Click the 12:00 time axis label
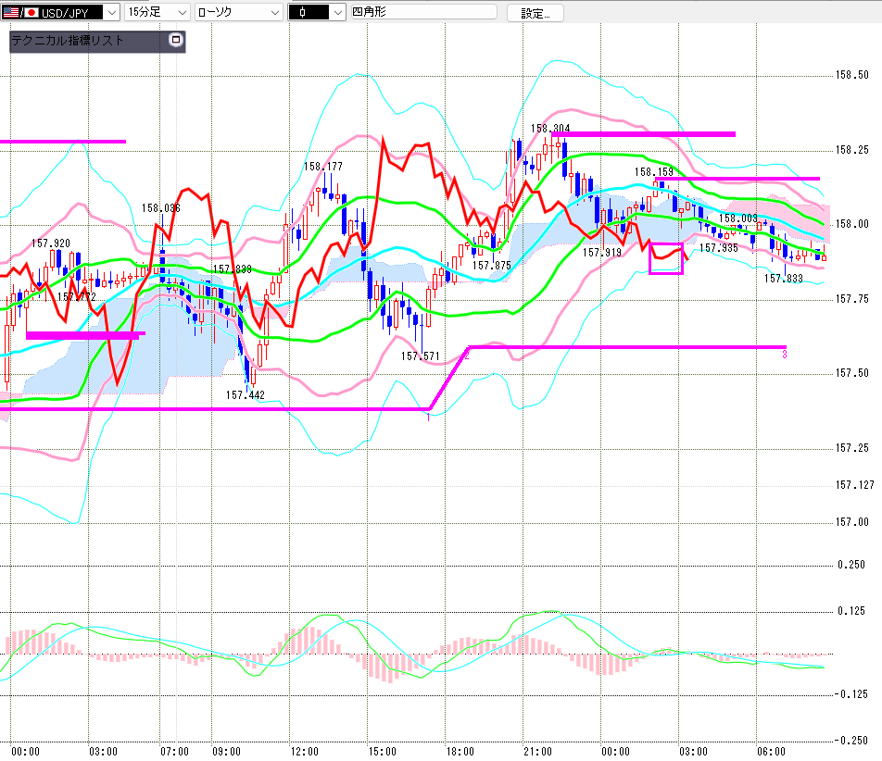Viewport: 882px width, 761px height. [x=304, y=752]
